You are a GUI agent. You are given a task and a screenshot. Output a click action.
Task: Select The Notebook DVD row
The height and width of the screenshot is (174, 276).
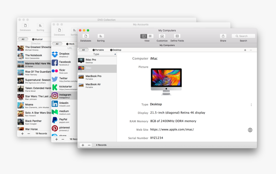coord(34,56)
